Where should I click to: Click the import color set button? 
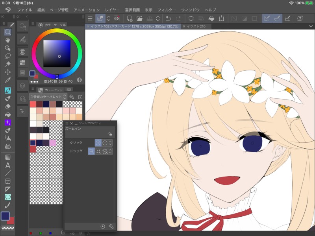[x=80, y=97]
